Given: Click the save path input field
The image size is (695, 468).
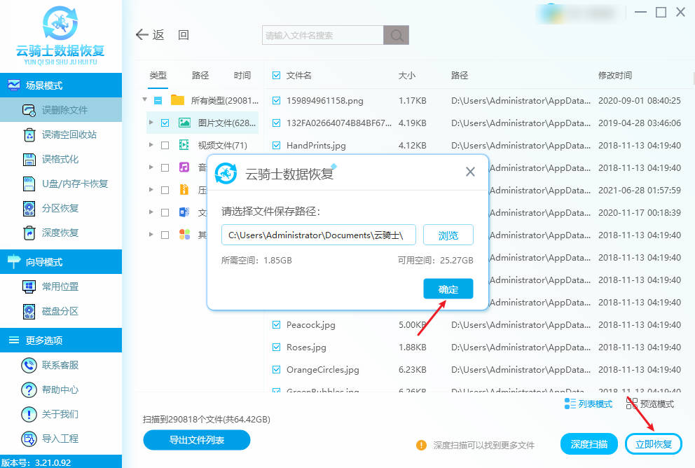Looking at the screenshot, I should click(x=319, y=235).
